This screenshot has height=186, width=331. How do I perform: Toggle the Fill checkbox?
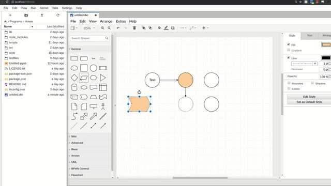(289, 44)
